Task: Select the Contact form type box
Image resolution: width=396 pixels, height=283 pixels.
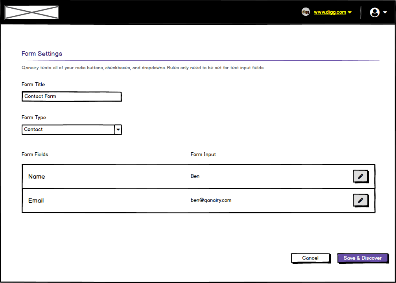Action: pyautogui.click(x=72, y=129)
